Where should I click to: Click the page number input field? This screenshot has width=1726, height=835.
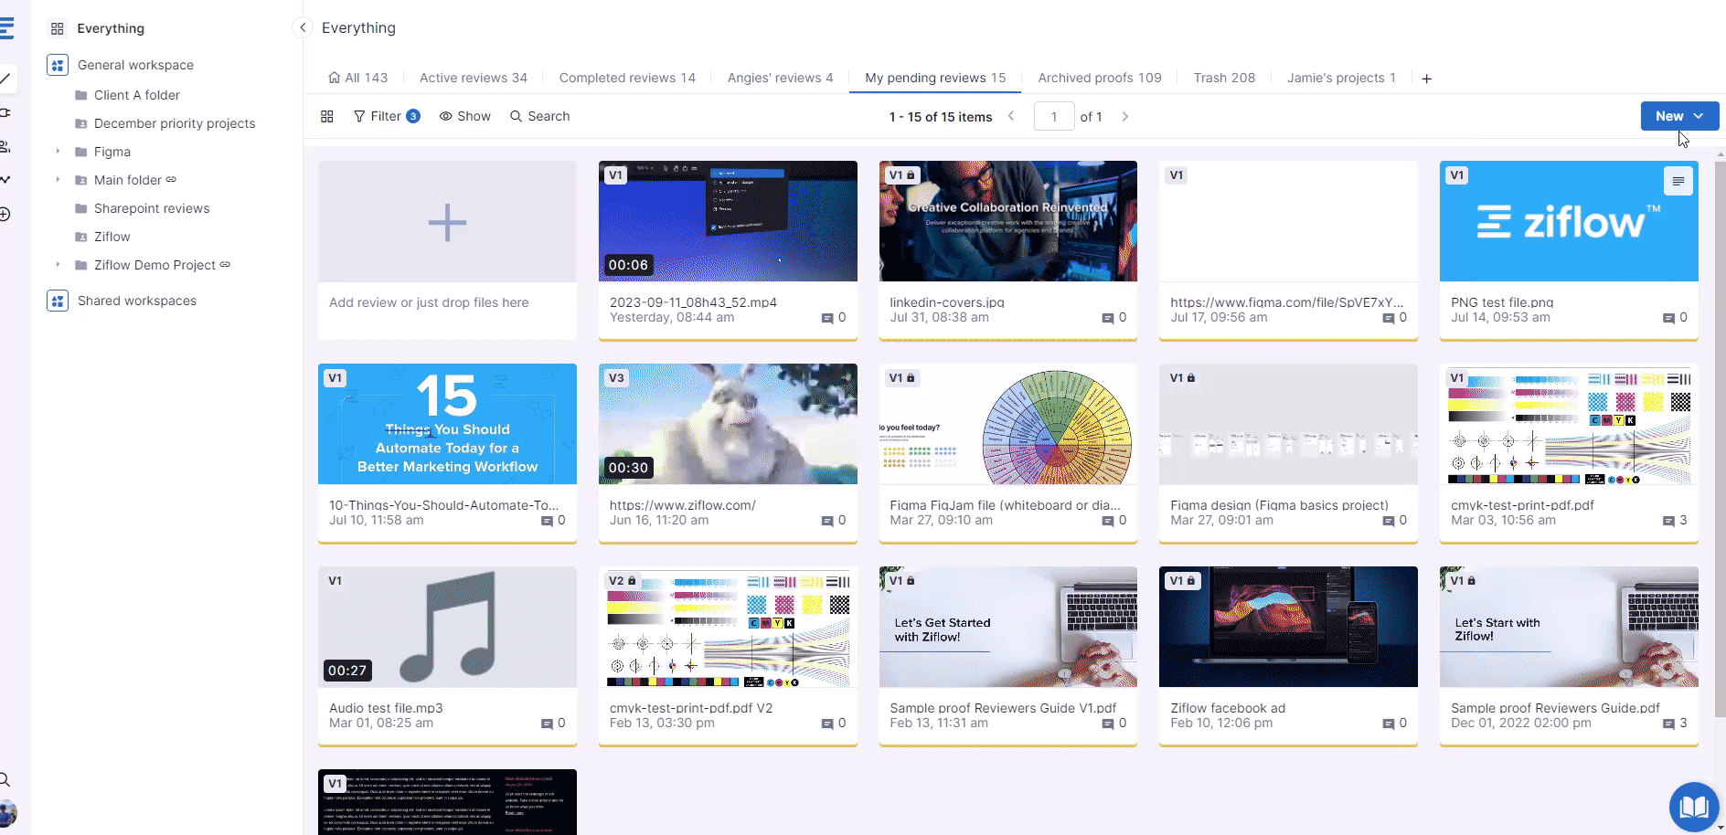point(1054,116)
